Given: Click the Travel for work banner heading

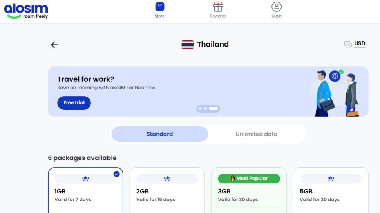Looking at the screenshot, I should pyautogui.click(x=86, y=79).
